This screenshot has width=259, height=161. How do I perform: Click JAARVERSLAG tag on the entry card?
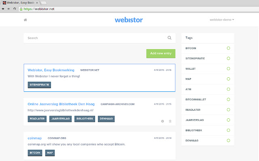[60, 119]
